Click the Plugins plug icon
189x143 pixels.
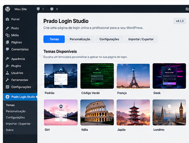(7, 66)
